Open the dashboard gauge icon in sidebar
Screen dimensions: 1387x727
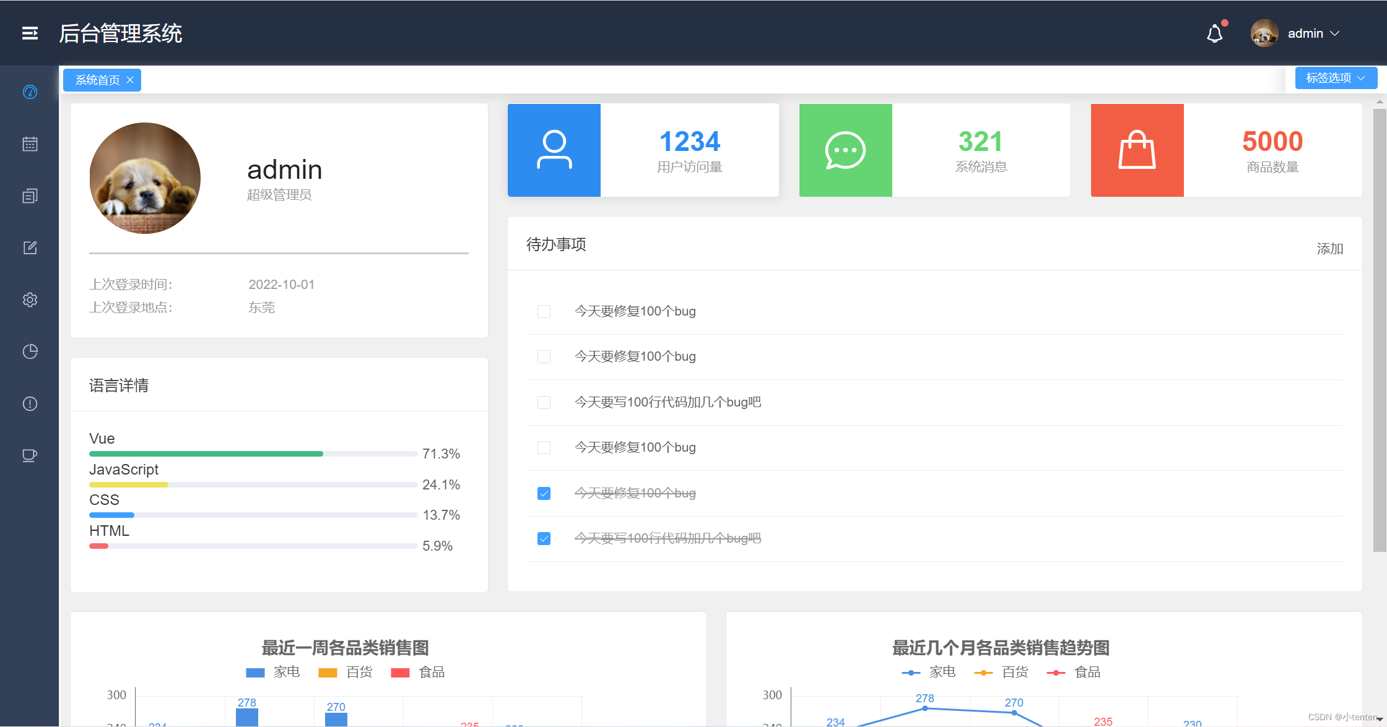[30, 92]
